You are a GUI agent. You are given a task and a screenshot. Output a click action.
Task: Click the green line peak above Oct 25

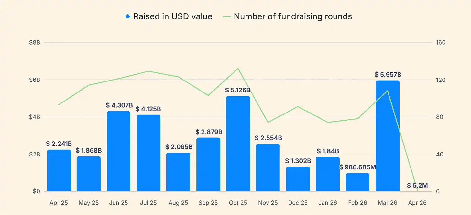pyautogui.click(x=238, y=69)
